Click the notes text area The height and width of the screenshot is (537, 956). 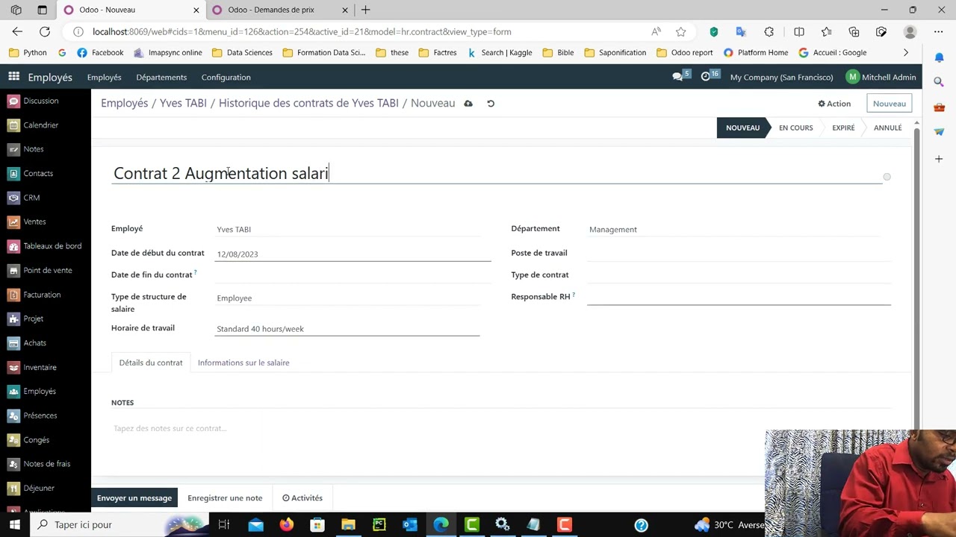(x=500, y=428)
